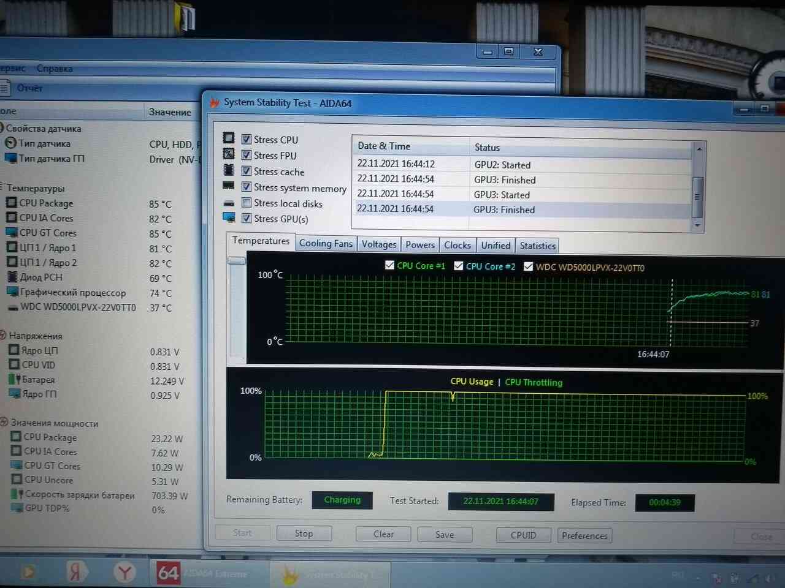Click the Тип датчика ГП monitor icon
Viewport: 785px width, 588px height.
pyautogui.click(x=10, y=158)
